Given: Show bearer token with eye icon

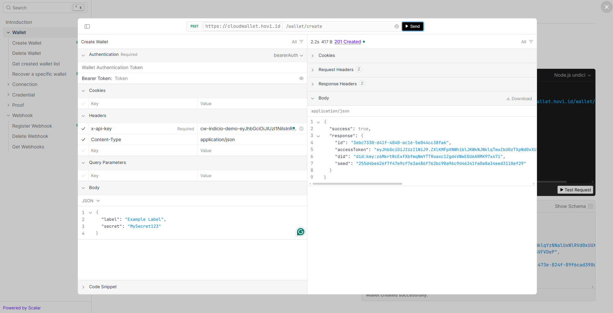Looking at the screenshot, I should pyautogui.click(x=301, y=79).
